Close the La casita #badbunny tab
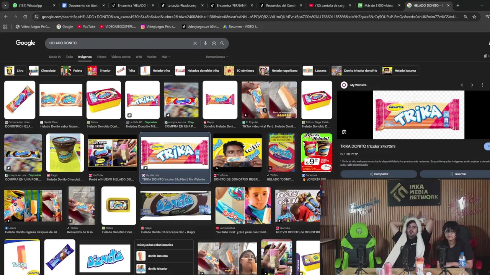Viewport: 490px width, 275px height. tap(202, 5)
